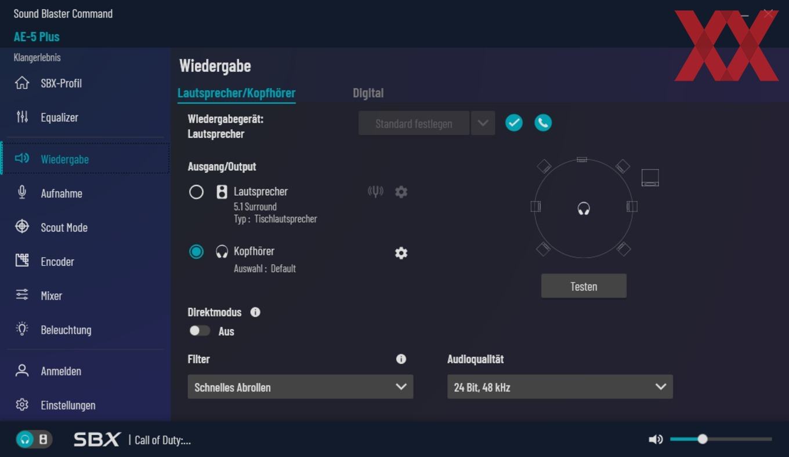
Task: Click headphone icon in diagram center
Action: click(x=584, y=209)
